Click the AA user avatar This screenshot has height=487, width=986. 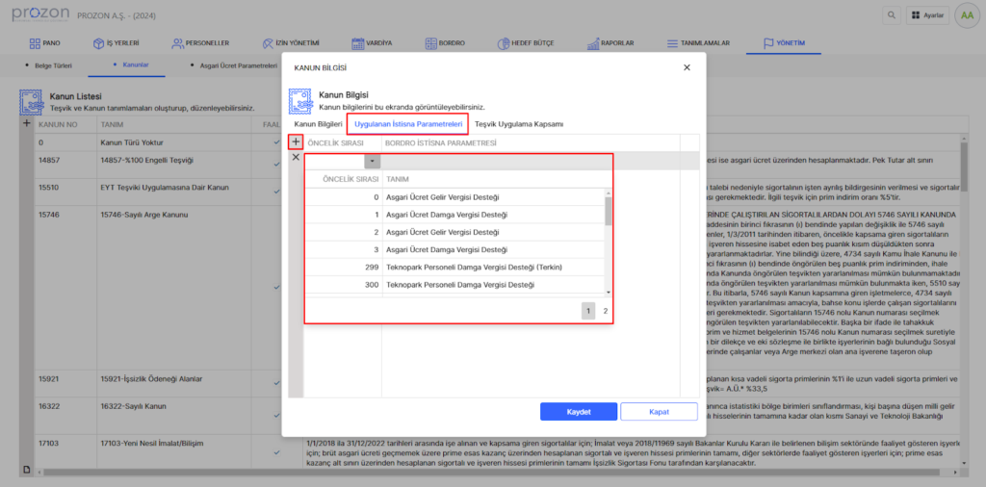[x=966, y=15]
